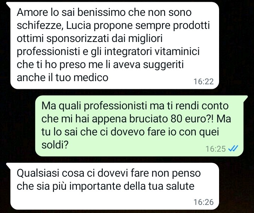Tap the blue double-check read receipt icon

pyautogui.click(x=233, y=148)
